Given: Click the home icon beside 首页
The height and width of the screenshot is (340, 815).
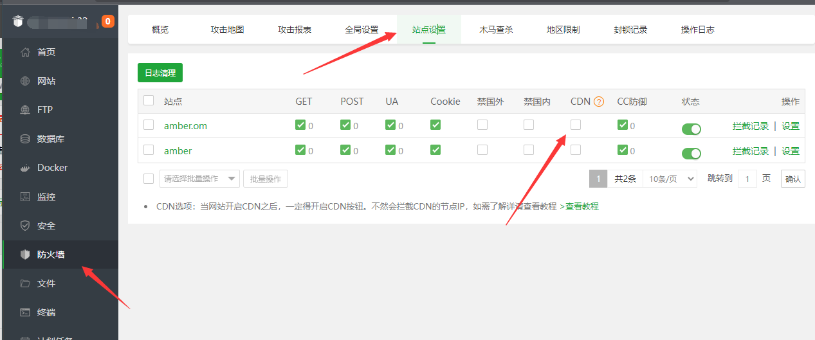Looking at the screenshot, I should 25,52.
